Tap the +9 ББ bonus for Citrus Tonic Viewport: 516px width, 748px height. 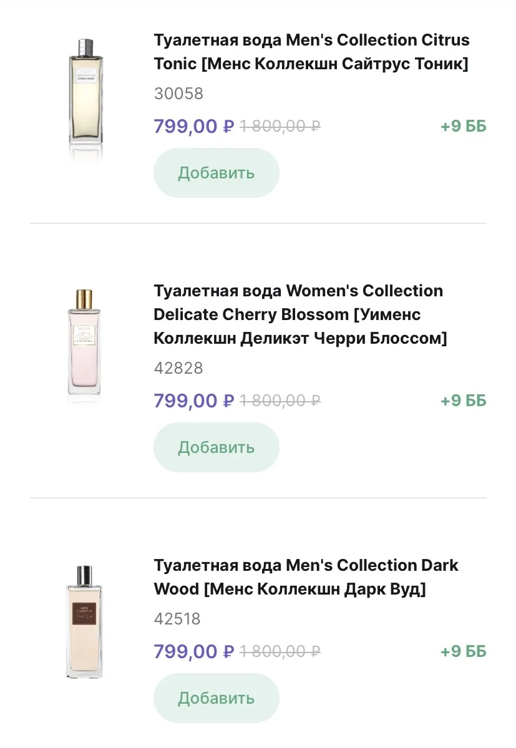463,127
